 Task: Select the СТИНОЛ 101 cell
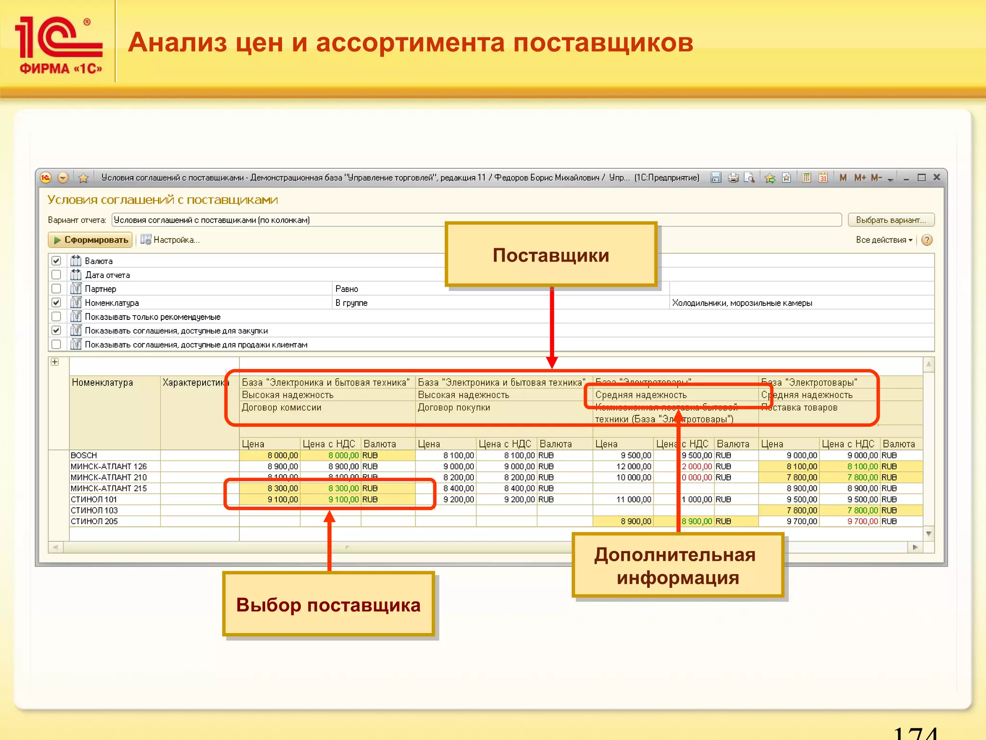tap(115, 500)
